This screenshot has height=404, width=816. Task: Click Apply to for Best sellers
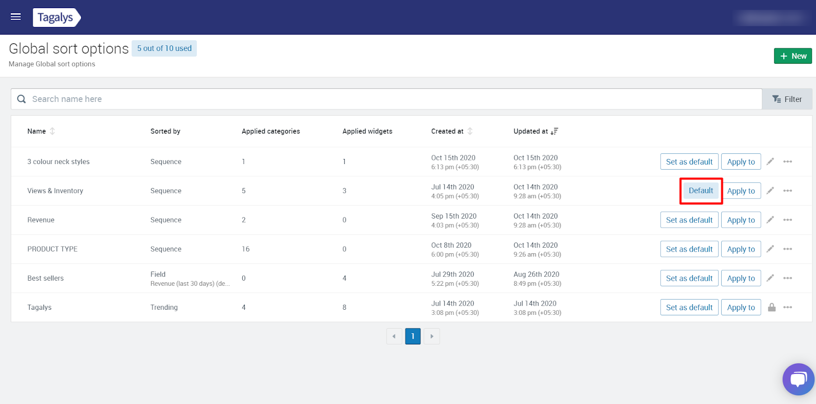[741, 278]
